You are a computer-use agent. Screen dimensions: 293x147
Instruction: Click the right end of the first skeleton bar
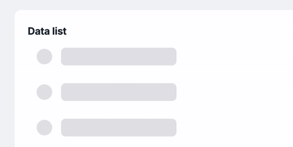[x=173, y=57]
